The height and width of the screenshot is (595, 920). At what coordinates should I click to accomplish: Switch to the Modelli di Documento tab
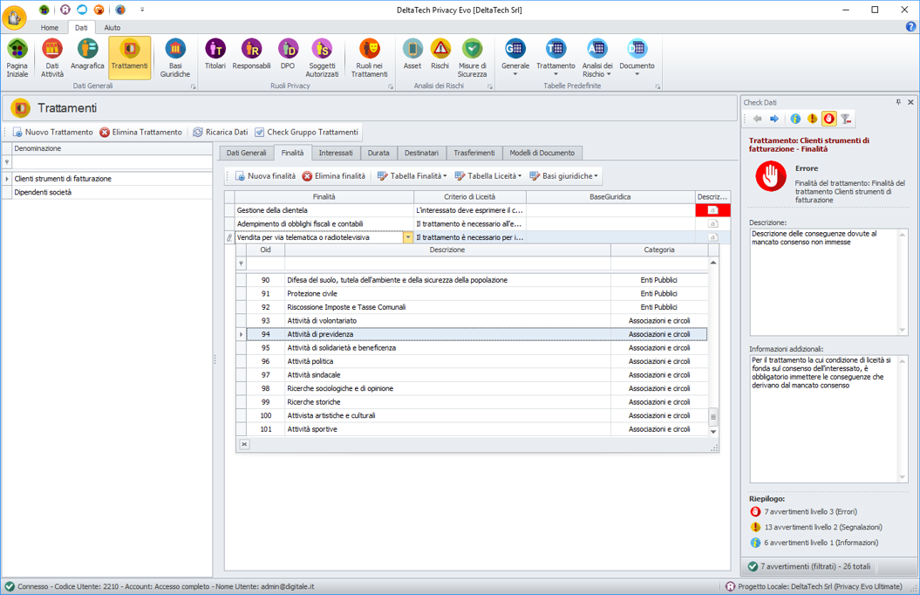pos(542,153)
